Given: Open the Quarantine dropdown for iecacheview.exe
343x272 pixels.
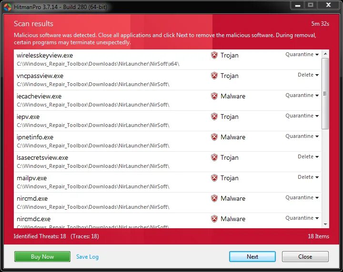Looking at the screenshot, I should 302,95.
